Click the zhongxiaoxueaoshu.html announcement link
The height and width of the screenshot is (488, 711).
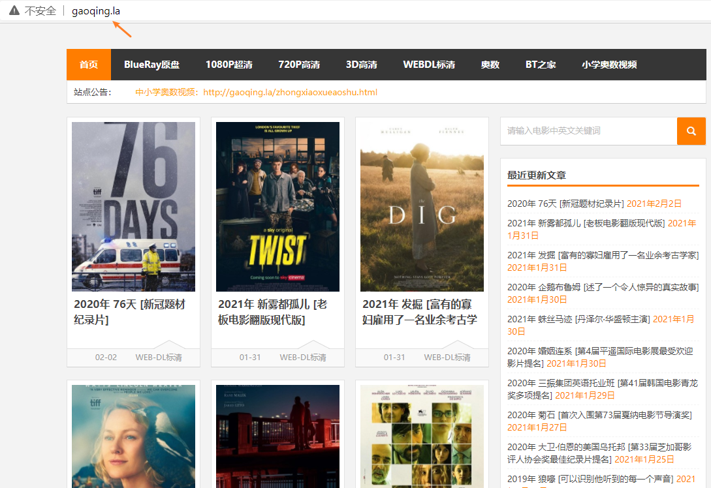pos(290,92)
